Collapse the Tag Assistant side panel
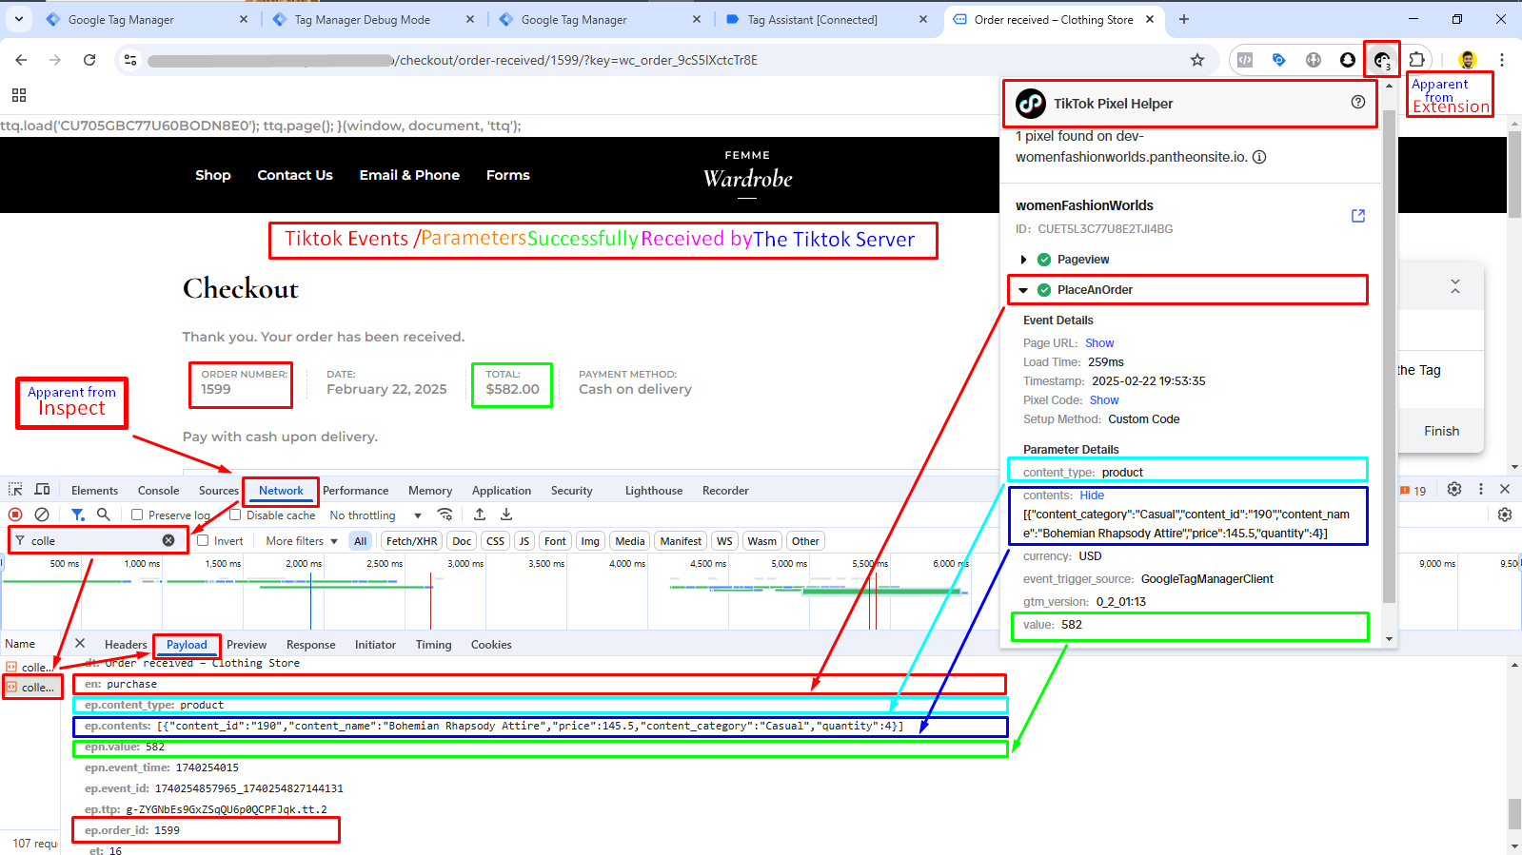1522x855 pixels. [1454, 286]
